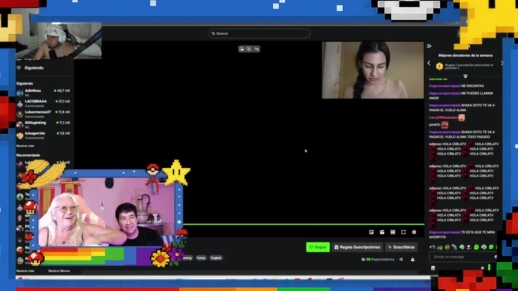Screen dimensions: 518x291
Task: Click username pmd13 in chat
Action: tap(434, 125)
